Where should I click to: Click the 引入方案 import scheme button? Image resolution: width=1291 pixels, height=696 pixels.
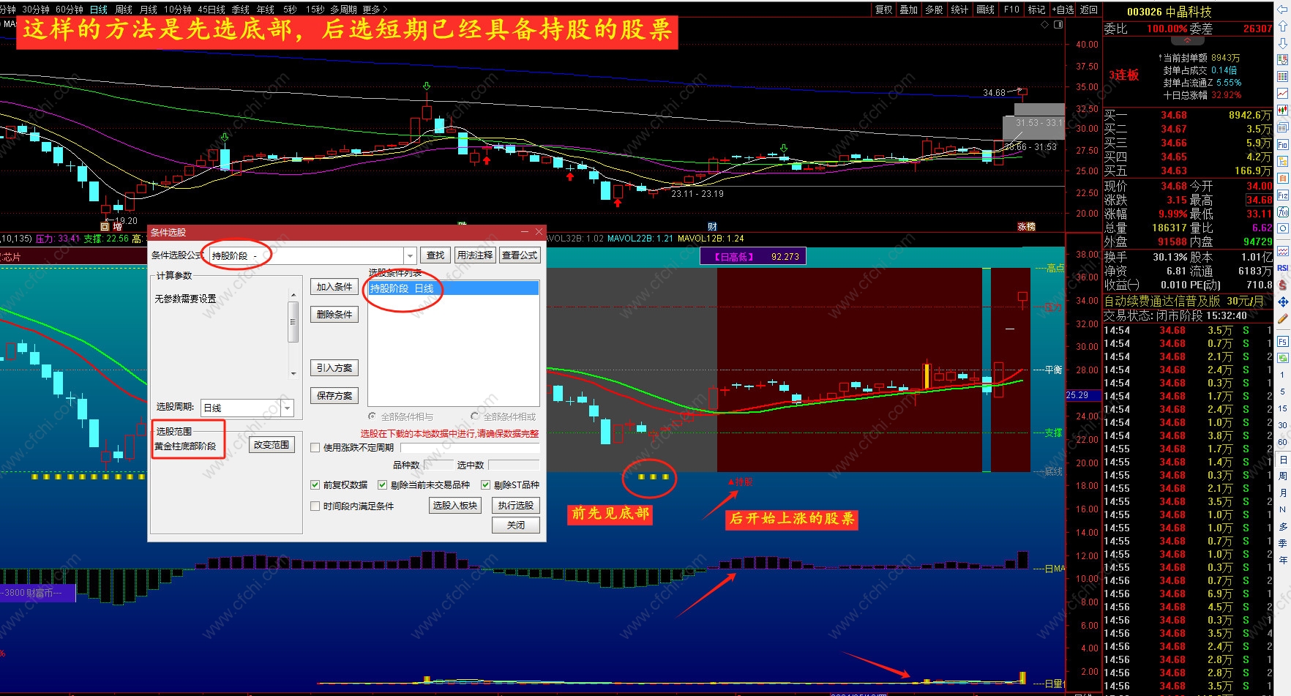click(x=334, y=368)
